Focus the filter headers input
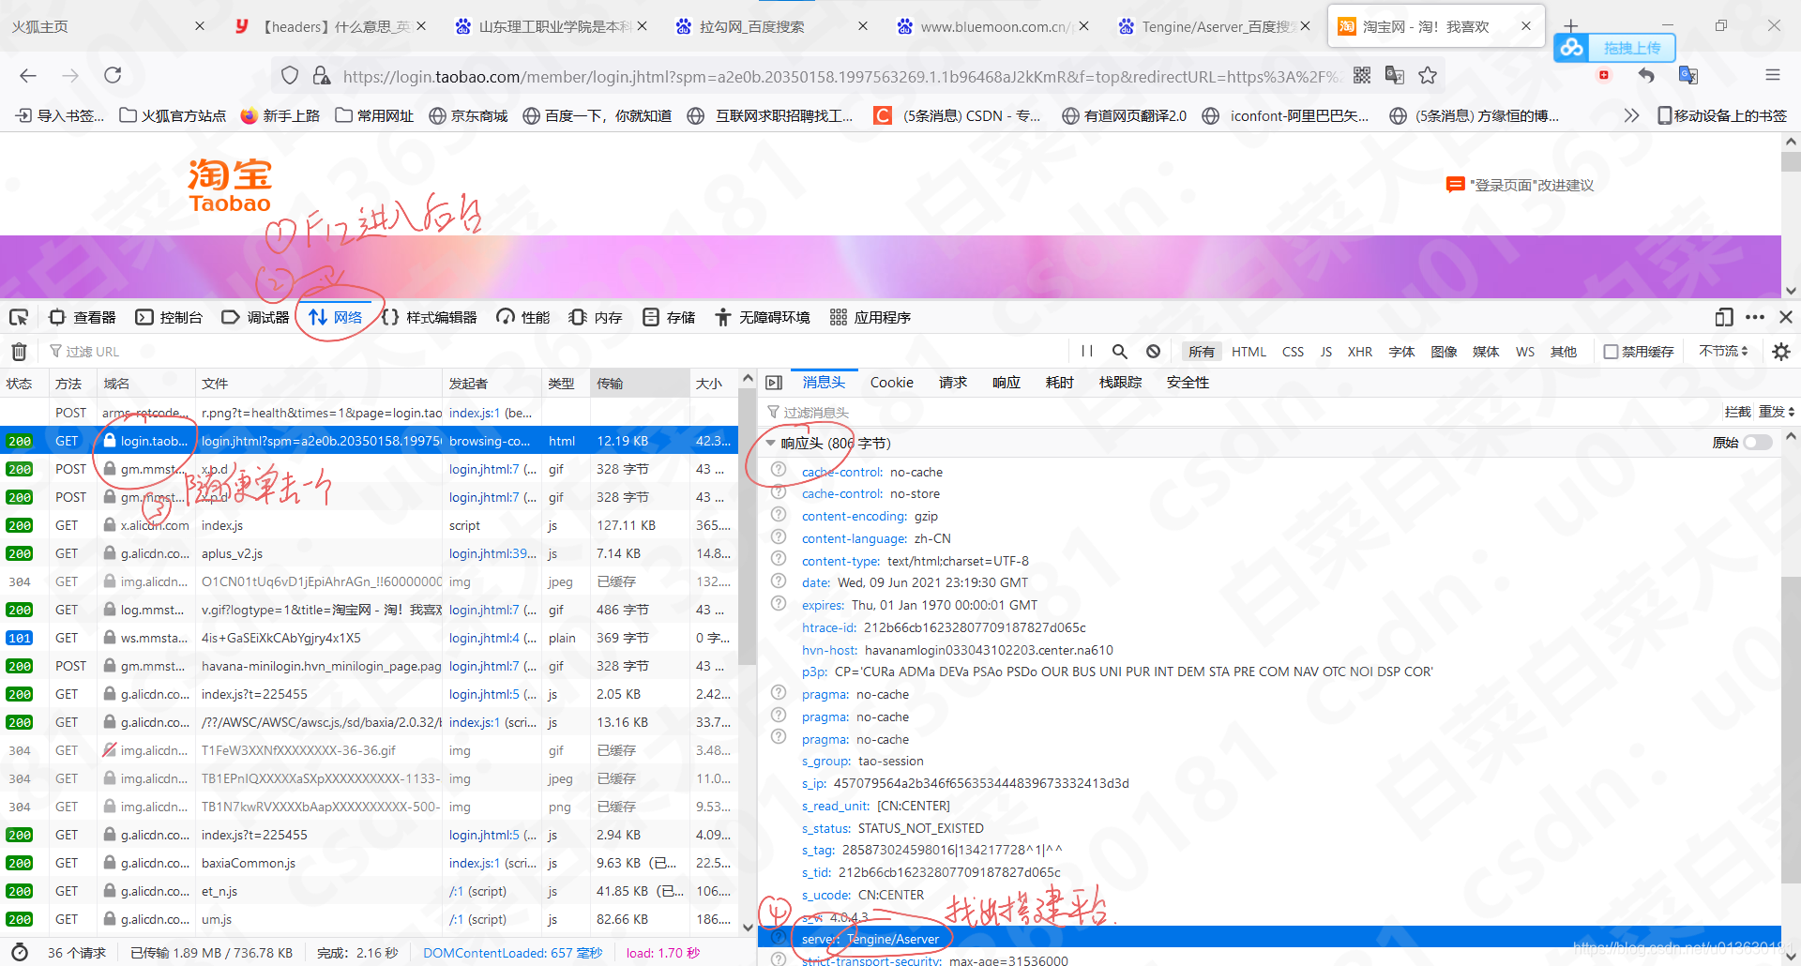The image size is (1801, 966). pyautogui.click(x=1238, y=412)
